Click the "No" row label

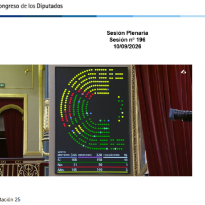(x=60, y=165)
